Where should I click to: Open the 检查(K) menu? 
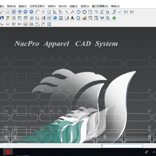[x=74, y=6]
